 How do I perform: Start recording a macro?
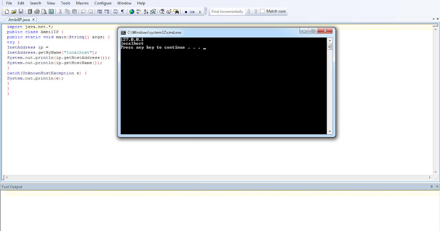[x=187, y=11]
